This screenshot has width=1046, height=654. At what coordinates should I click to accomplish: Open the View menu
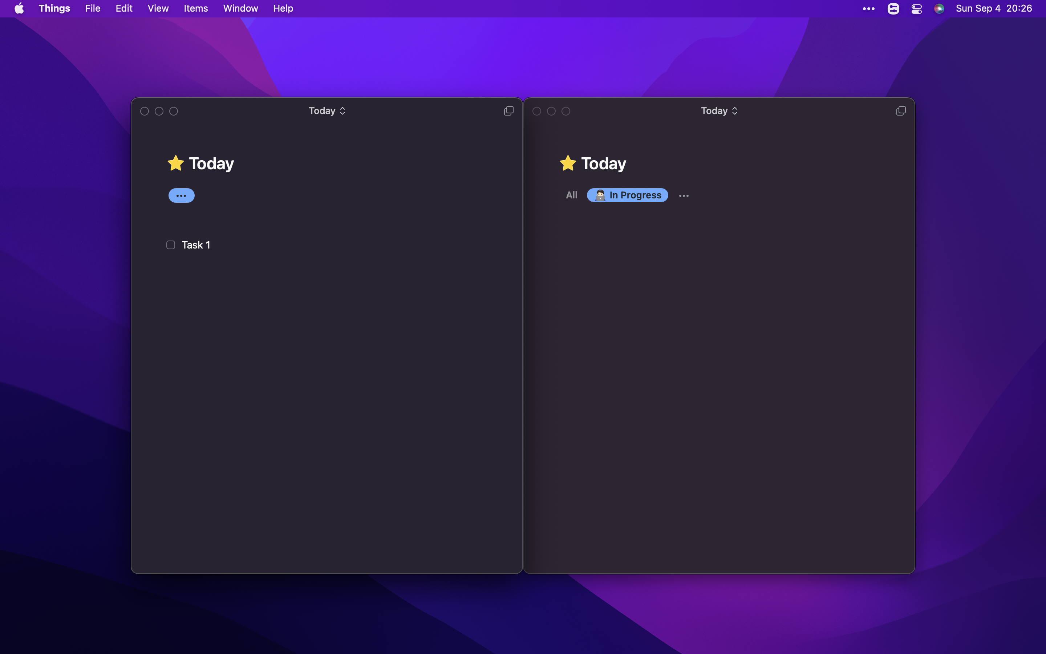[x=158, y=8]
